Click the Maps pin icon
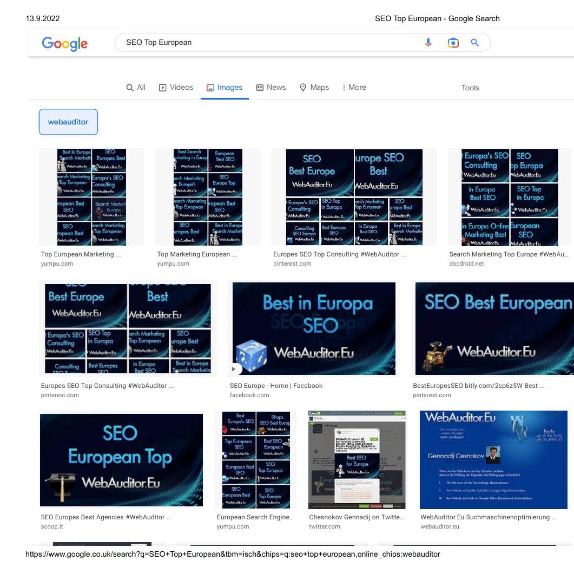 click(303, 87)
